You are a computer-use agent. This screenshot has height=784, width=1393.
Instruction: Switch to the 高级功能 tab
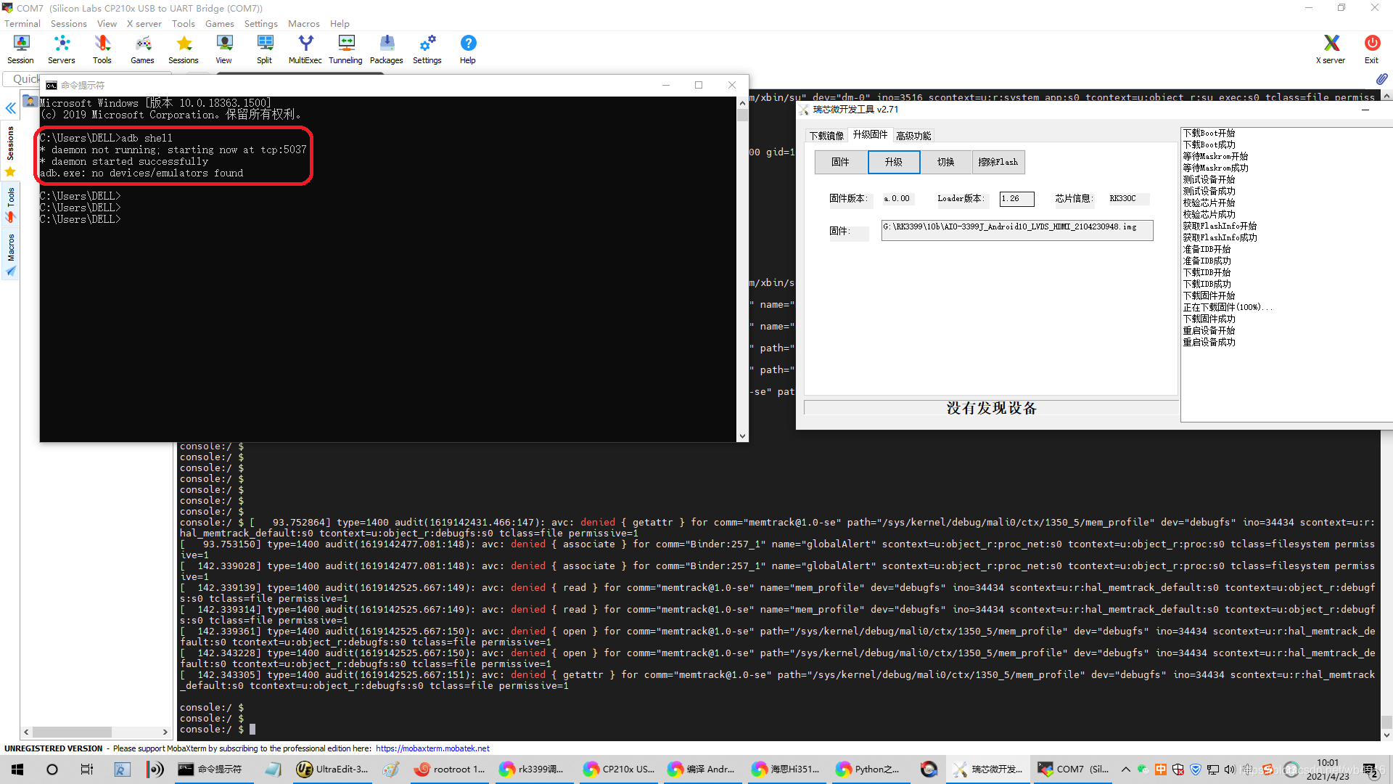point(913,136)
